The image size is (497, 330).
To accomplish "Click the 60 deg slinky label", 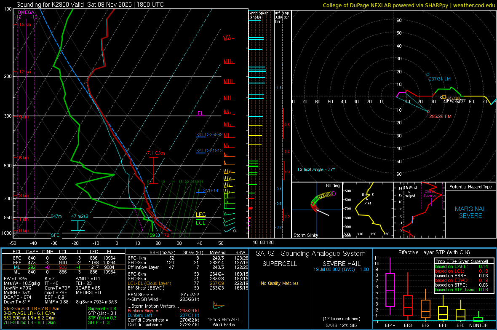I will [333, 185].
